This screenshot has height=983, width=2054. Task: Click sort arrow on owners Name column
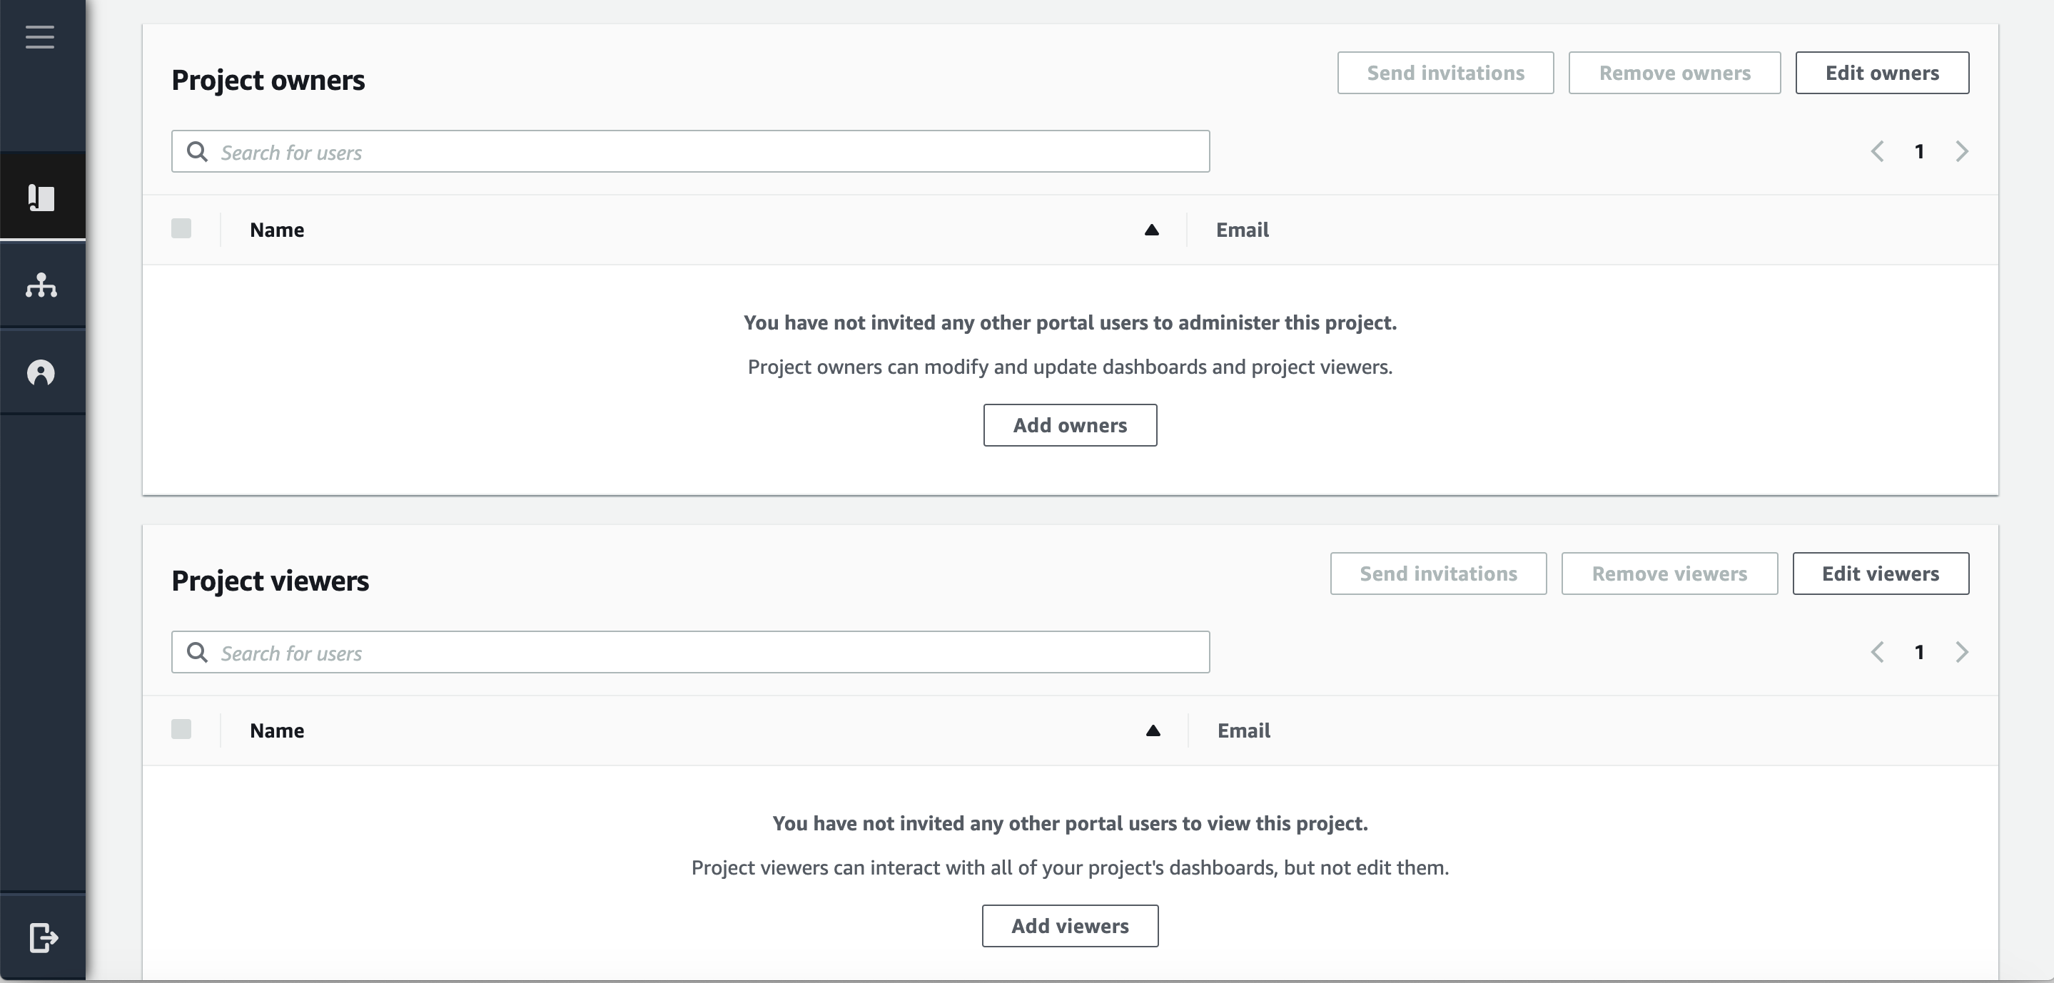point(1151,230)
